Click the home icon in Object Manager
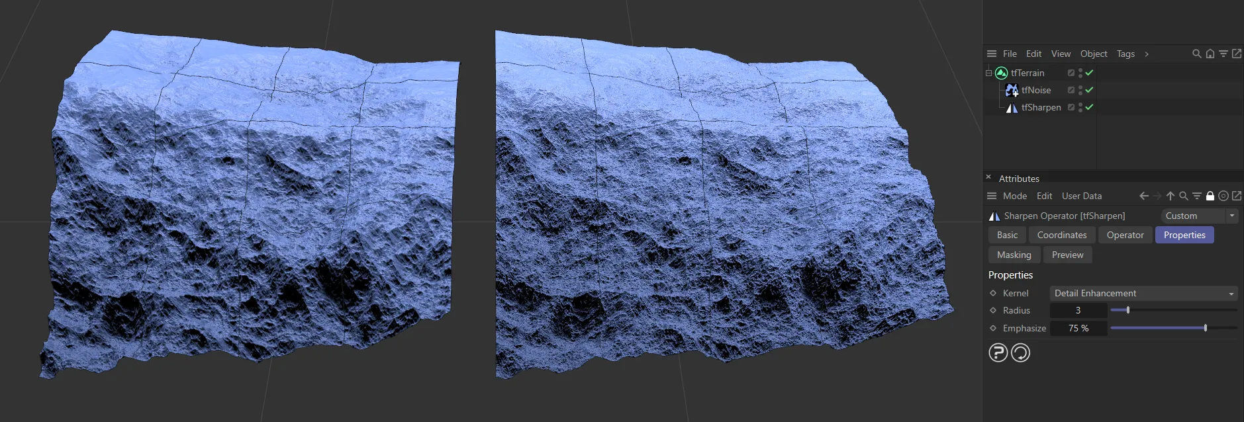Screen dimensions: 1244x422 (1210, 54)
